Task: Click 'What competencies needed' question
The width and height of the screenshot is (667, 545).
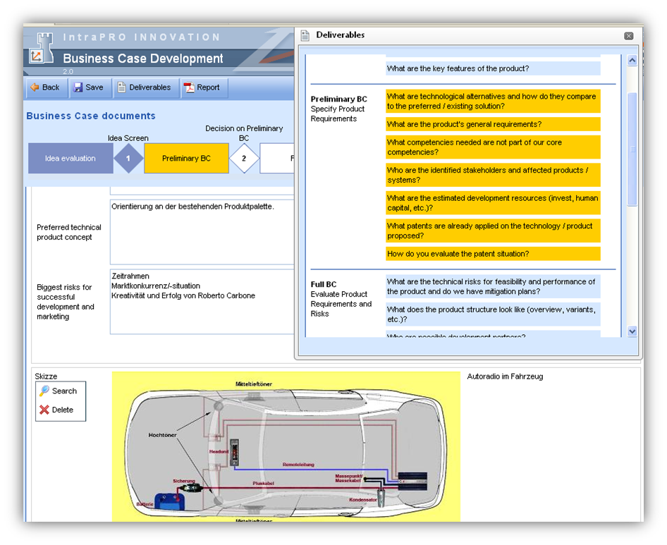Action: (x=493, y=147)
